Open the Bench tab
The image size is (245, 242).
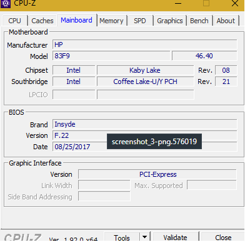pos(199,21)
